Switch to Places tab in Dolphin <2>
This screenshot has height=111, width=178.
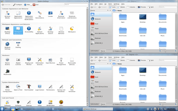coord(103,104)
